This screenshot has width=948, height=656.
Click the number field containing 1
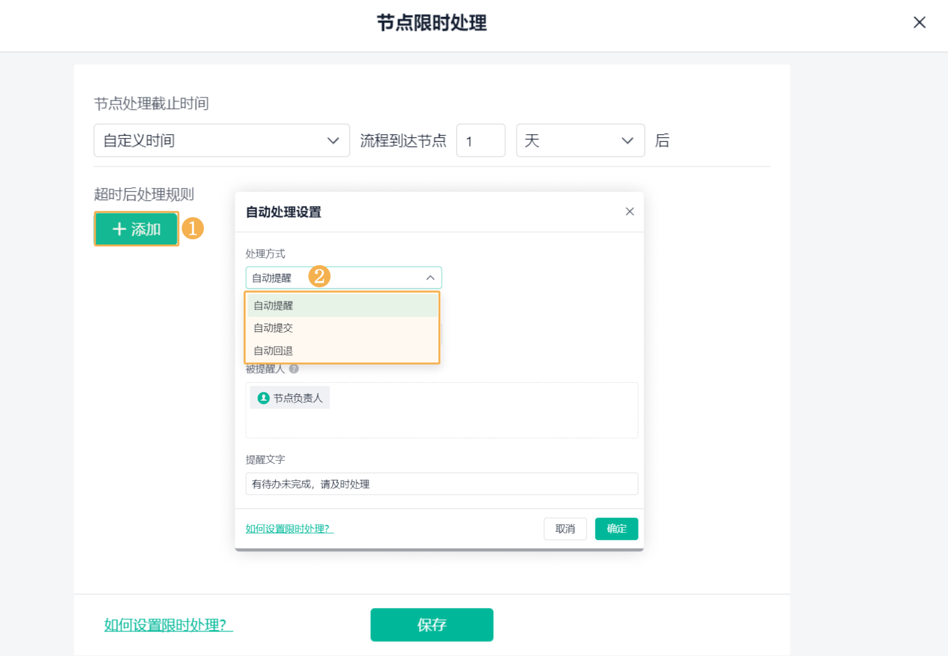pos(481,141)
